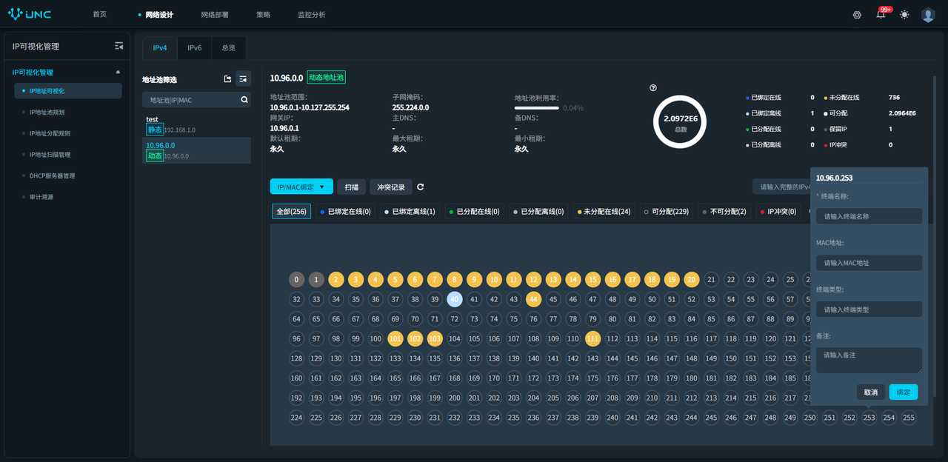Select IP address node 128

pyautogui.click(x=296, y=358)
